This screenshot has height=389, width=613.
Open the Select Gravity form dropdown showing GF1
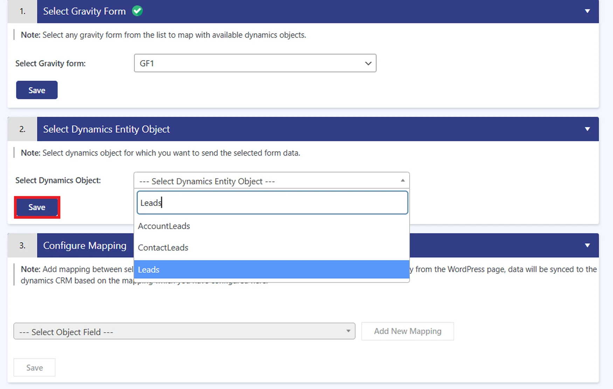255,63
